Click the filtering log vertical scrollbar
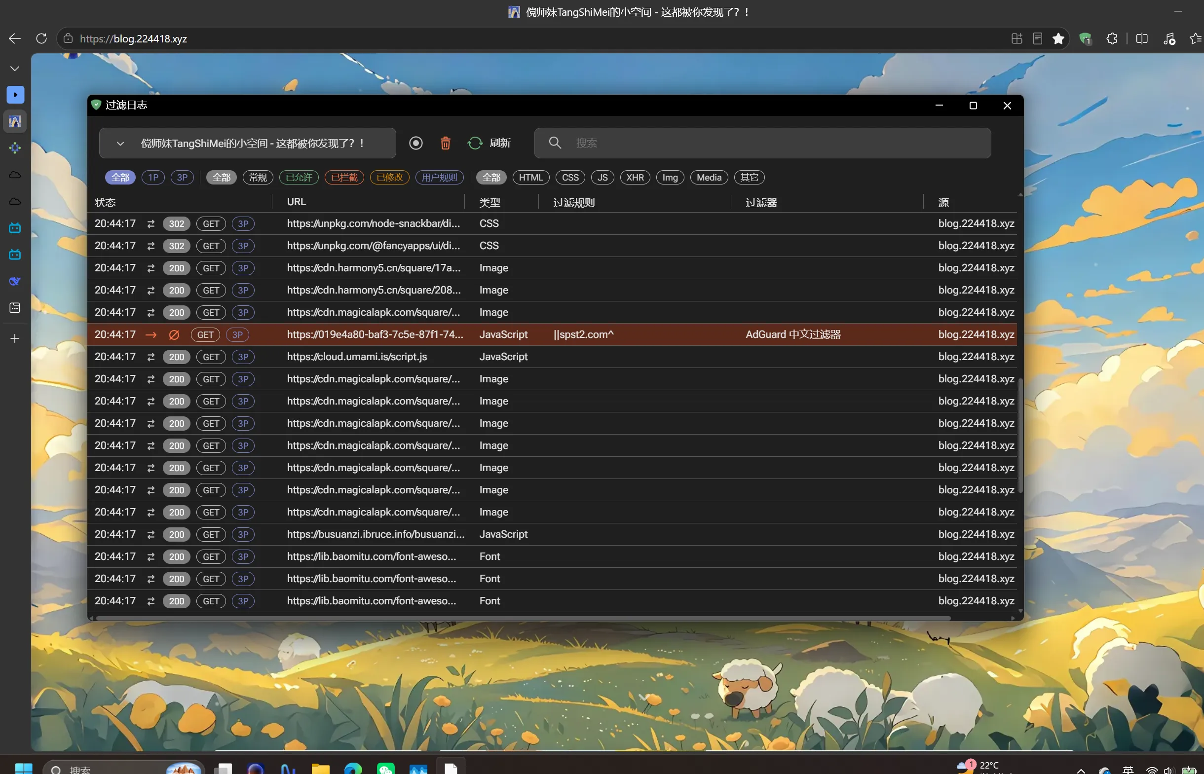This screenshot has width=1204, height=774. tap(1020, 435)
